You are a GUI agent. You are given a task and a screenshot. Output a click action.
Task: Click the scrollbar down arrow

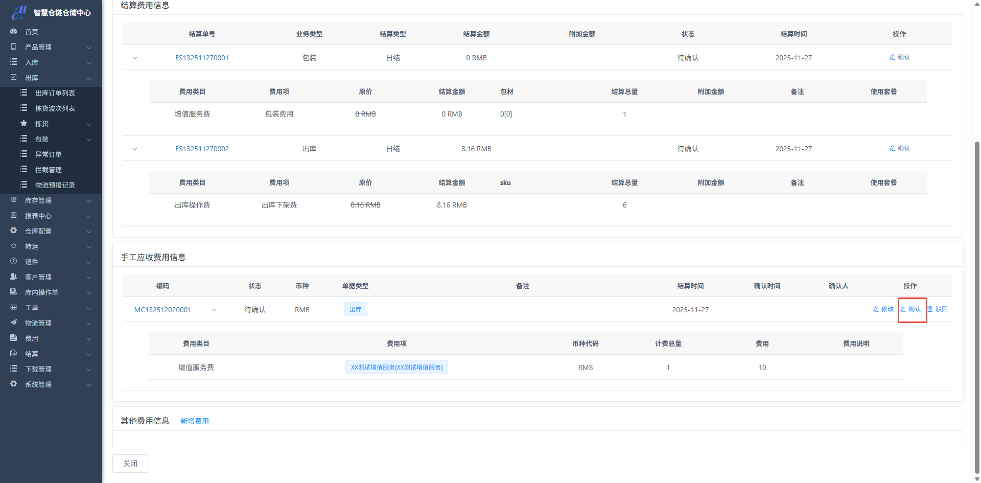click(977, 479)
